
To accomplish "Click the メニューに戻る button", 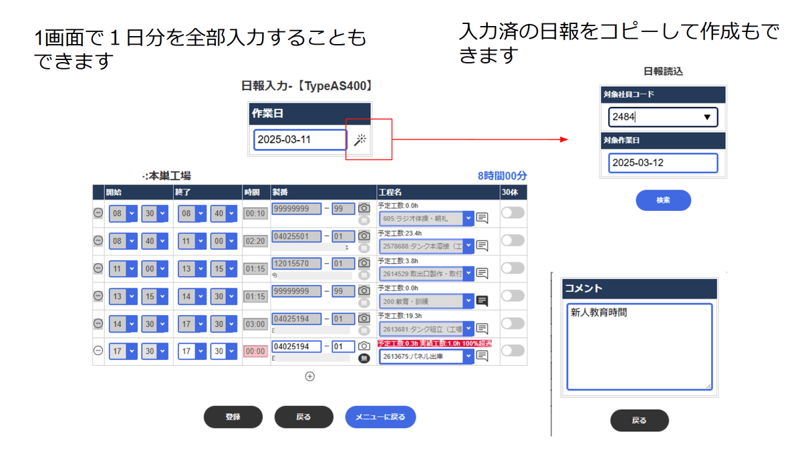I will [x=380, y=417].
